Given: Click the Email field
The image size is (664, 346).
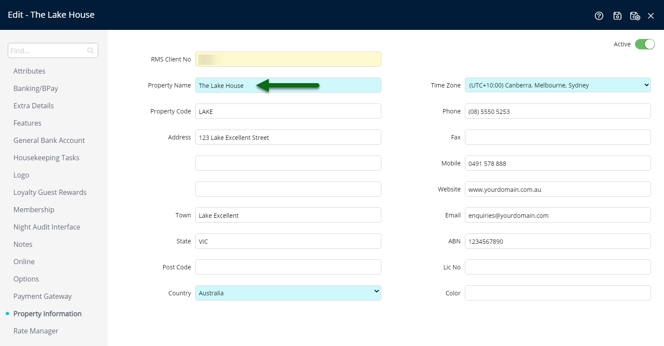Looking at the screenshot, I should [558, 215].
